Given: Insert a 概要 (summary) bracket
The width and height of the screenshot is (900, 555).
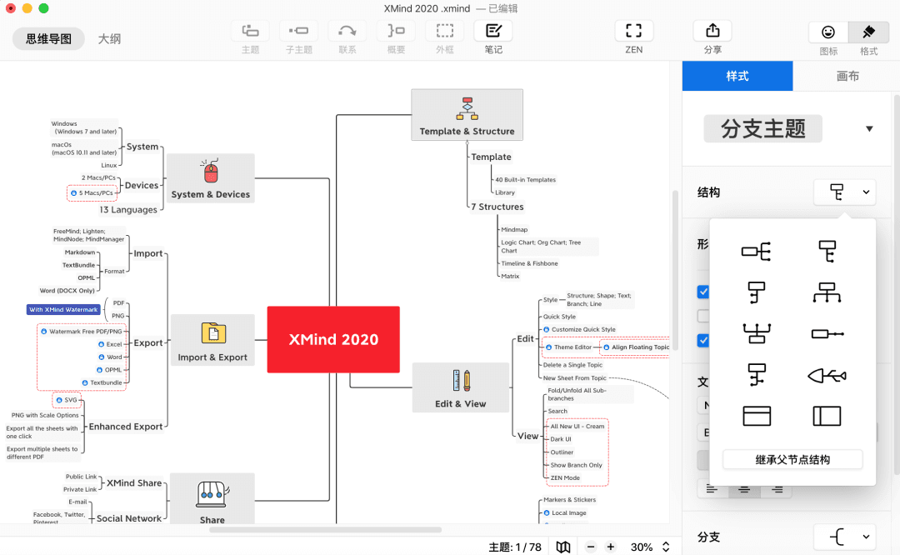Looking at the screenshot, I should click(396, 31).
